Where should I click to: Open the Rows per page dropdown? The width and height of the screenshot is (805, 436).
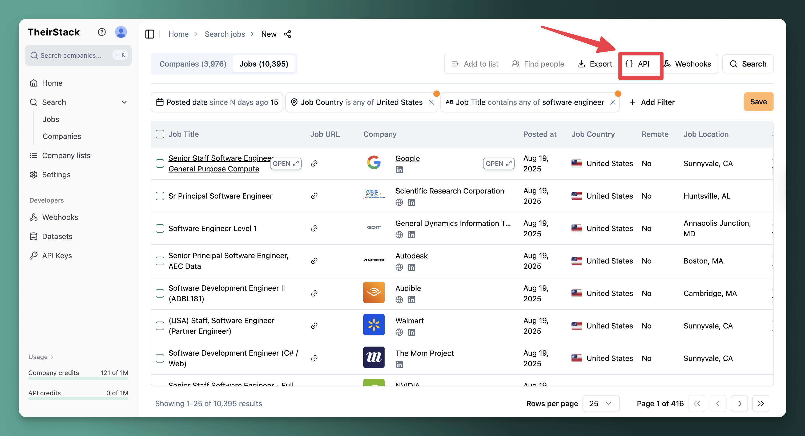click(x=600, y=403)
